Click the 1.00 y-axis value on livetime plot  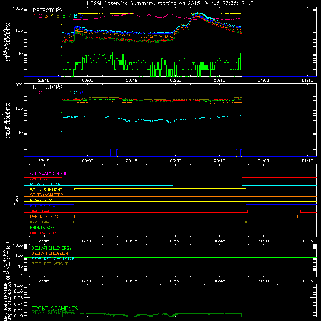tap(18, 285)
